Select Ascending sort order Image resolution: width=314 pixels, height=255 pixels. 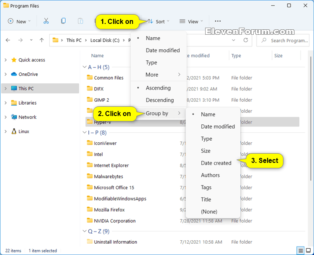click(159, 88)
